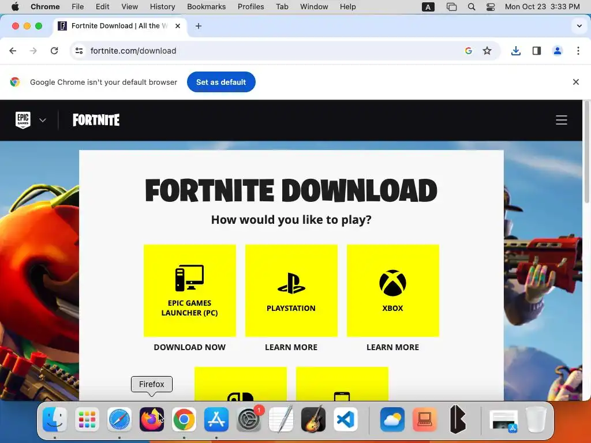Open the Apple menu
This screenshot has height=443, width=591.
tap(15, 7)
